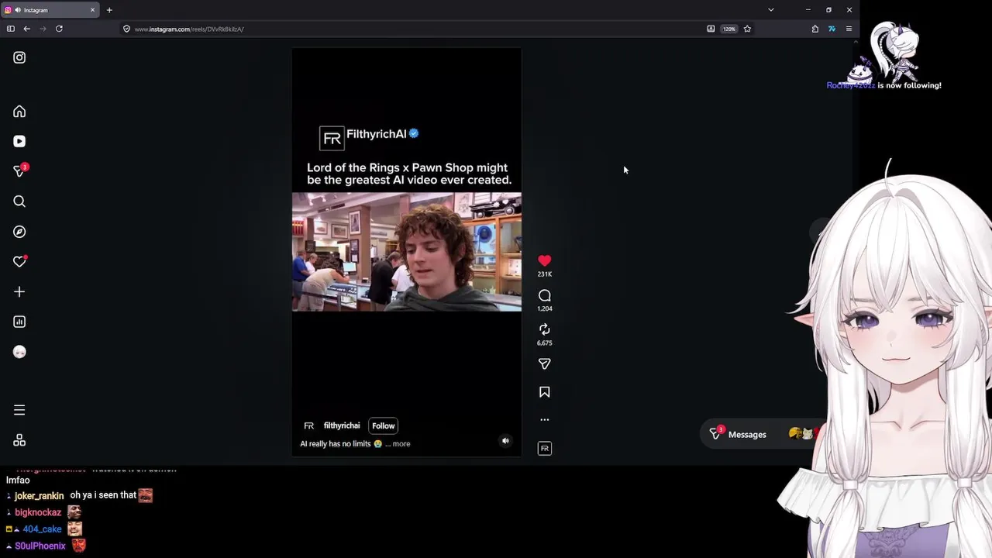Select the Instagram browser tab
This screenshot has width=992, height=558.
pyautogui.click(x=50, y=10)
